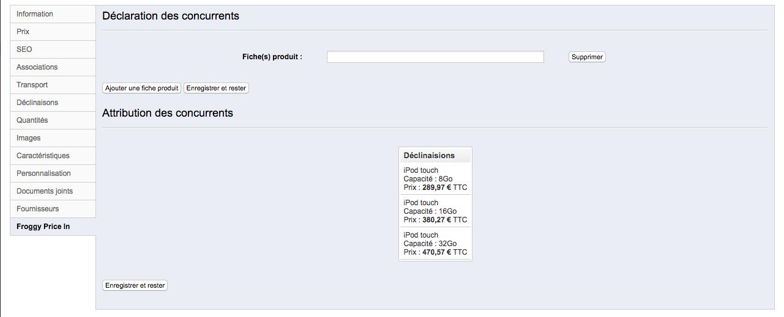The width and height of the screenshot is (784, 317).
Task: Go to the Transport tab
Action: [53, 85]
